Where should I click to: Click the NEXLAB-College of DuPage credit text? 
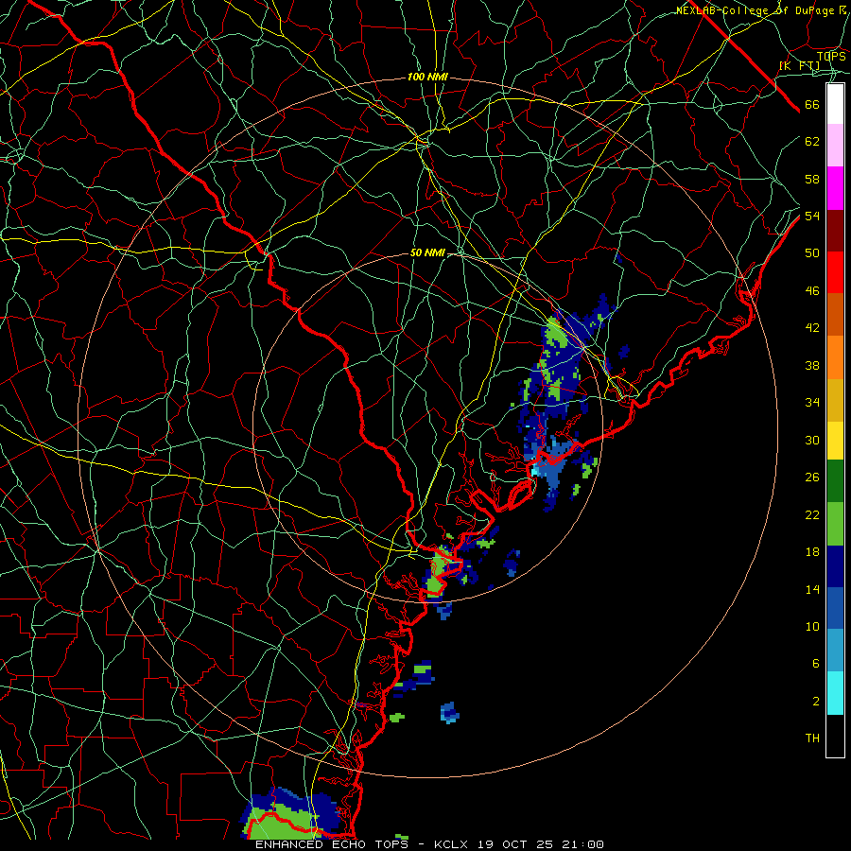(x=761, y=10)
